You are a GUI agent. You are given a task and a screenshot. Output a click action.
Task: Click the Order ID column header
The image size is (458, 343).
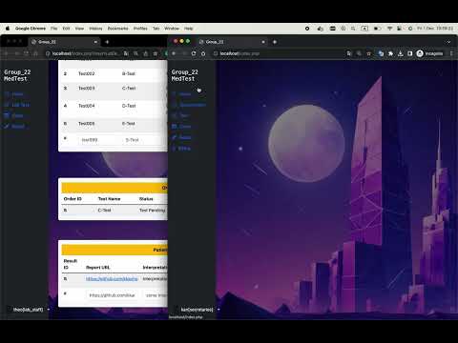click(x=73, y=199)
